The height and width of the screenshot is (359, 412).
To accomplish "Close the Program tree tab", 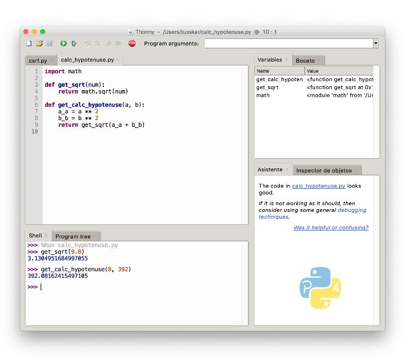I will [x=95, y=237].
